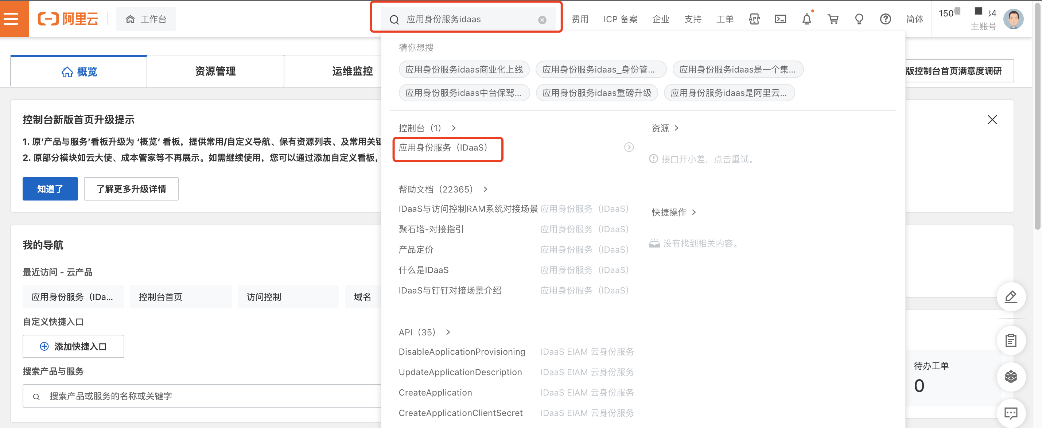Click the cube floating icon
1042x428 pixels.
(x=1011, y=377)
